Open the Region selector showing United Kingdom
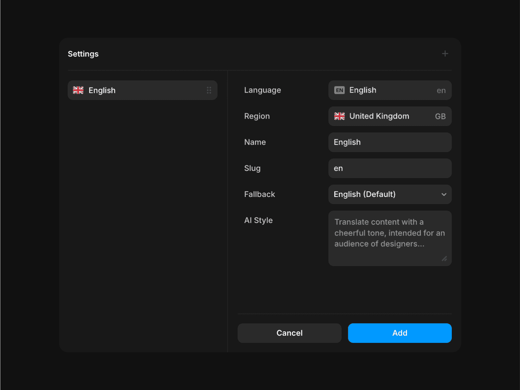The width and height of the screenshot is (520, 390). click(390, 116)
